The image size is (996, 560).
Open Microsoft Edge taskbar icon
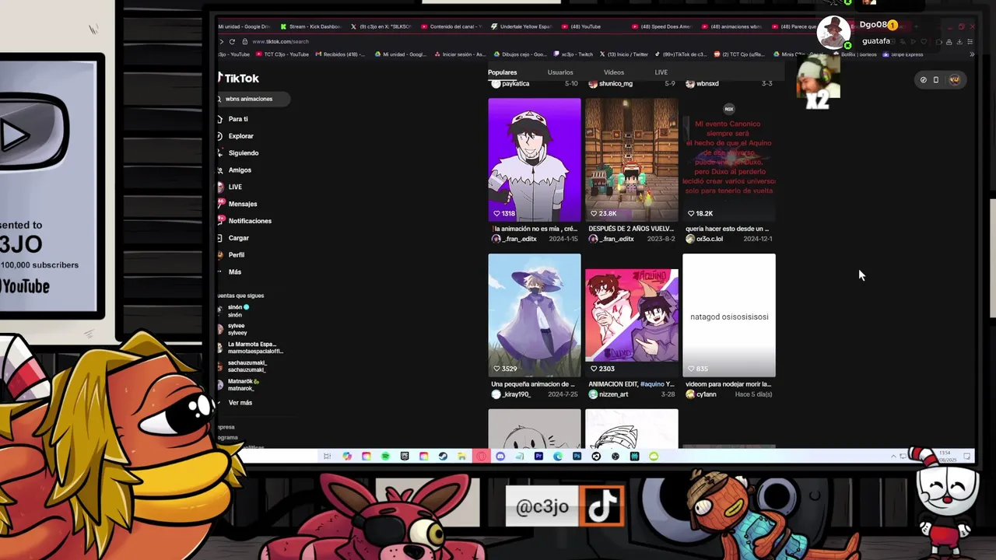[558, 457]
